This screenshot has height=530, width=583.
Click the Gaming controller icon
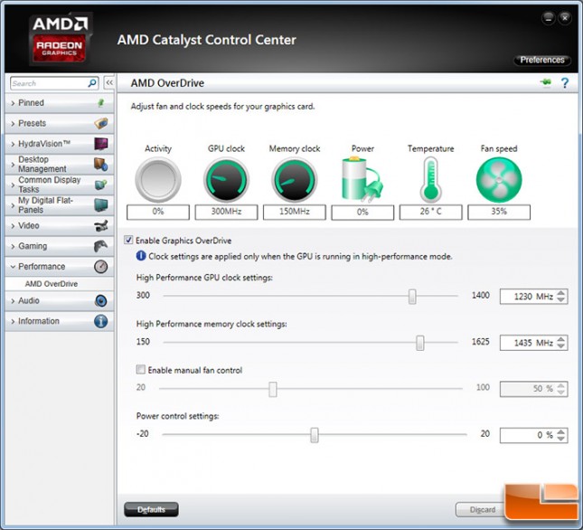pos(100,246)
